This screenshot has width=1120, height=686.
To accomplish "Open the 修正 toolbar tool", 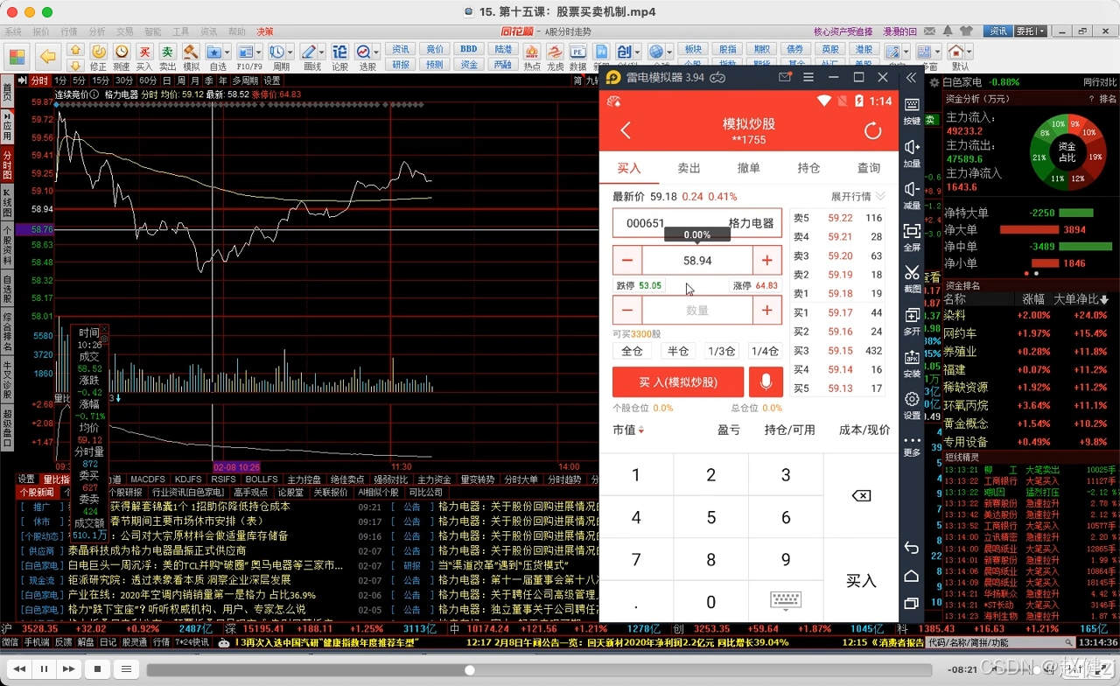I will [x=99, y=57].
